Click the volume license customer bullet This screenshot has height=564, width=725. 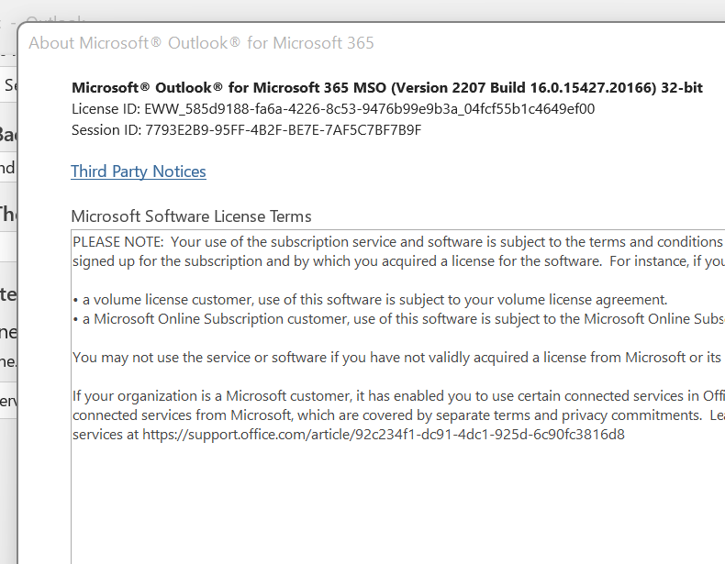370,300
